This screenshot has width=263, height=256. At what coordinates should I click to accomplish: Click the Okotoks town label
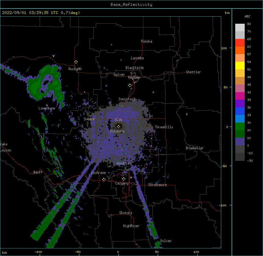click(126, 213)
